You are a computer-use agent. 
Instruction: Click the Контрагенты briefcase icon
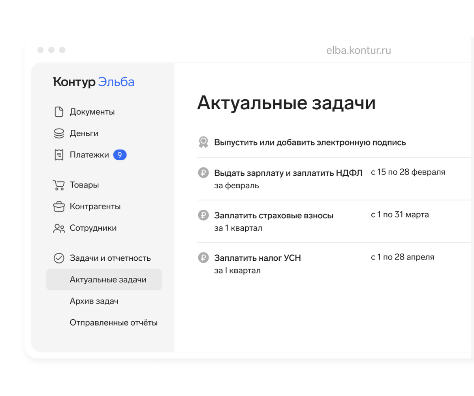click(x=58, y=207)
